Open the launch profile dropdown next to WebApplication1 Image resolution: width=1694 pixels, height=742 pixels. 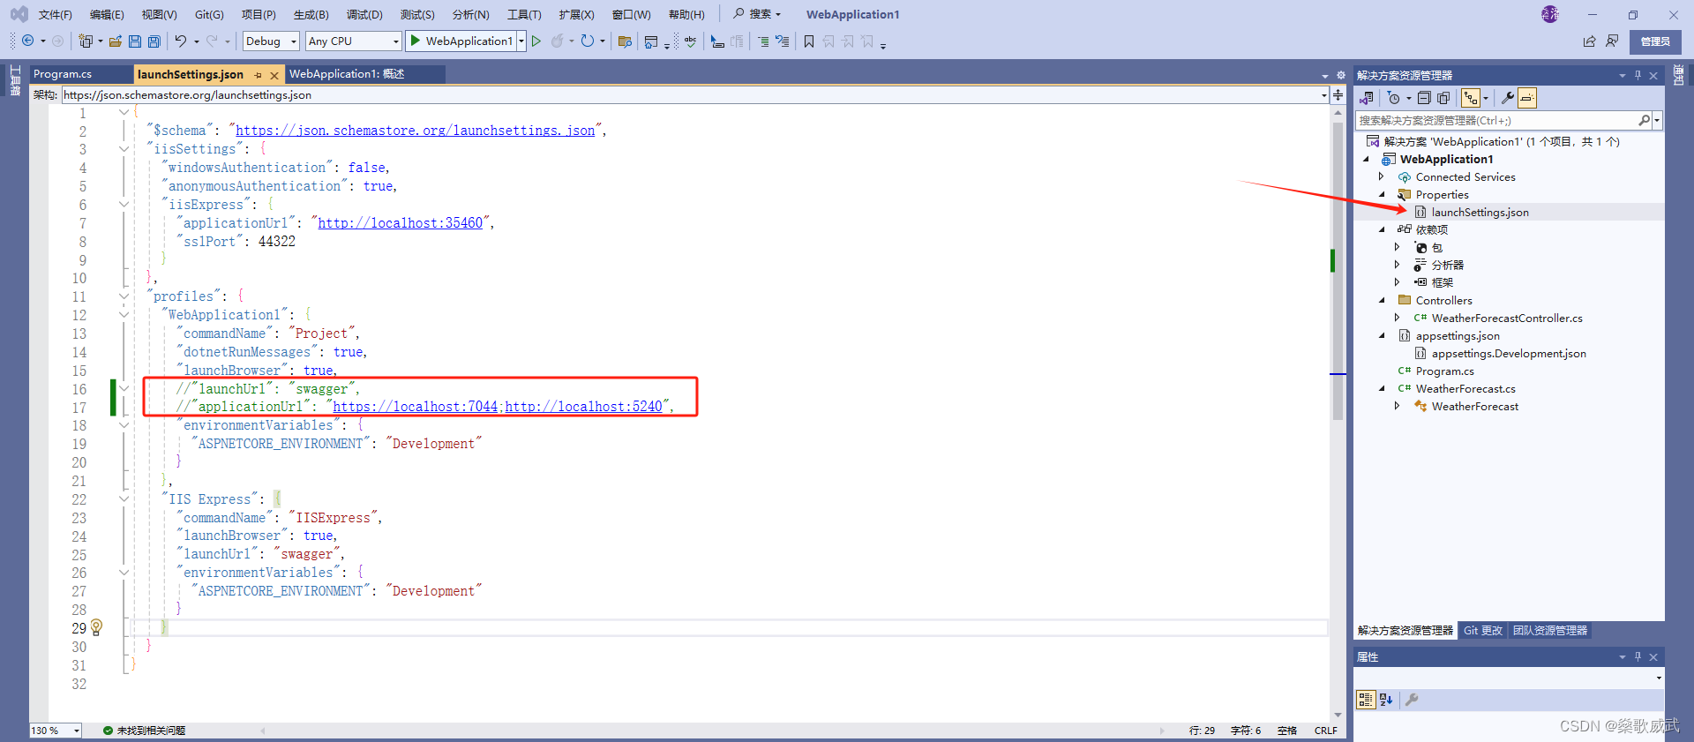[x=521, y=41]
